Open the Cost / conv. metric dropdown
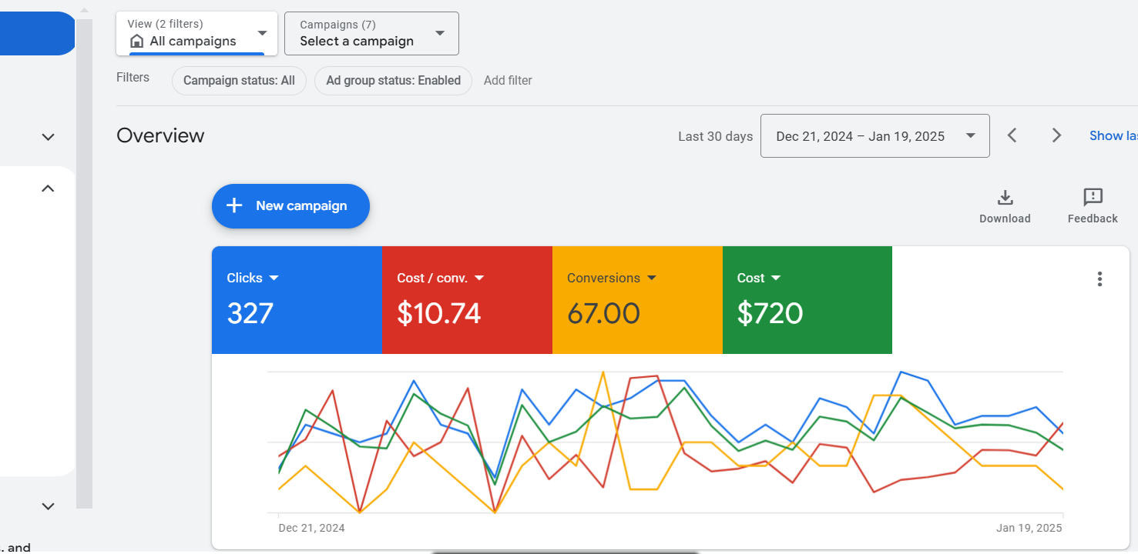The width and height of the screenshot is (1138, 554). [x=478, y=279]
